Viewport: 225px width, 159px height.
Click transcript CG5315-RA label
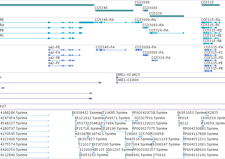210,20
